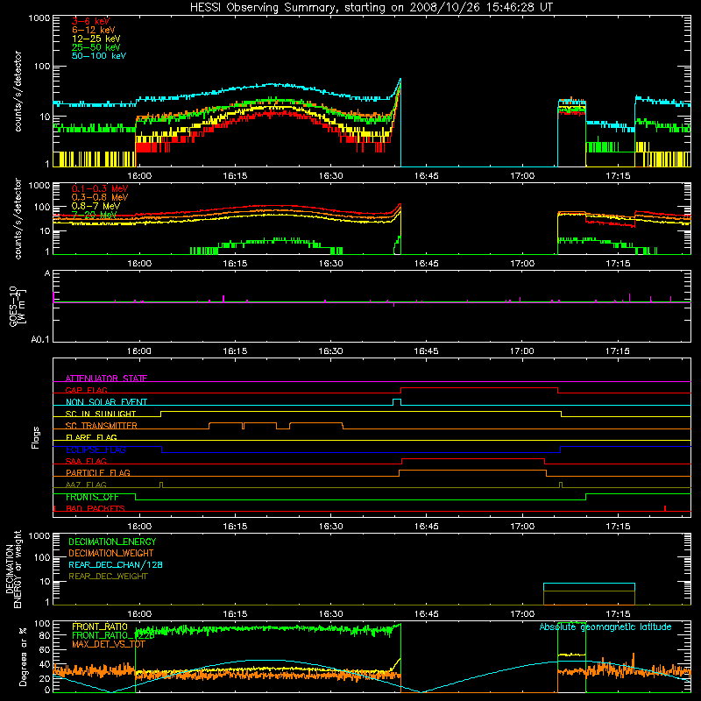Pick the REAR_DEC_WEIGHT legend label
The width and height of the screenshot is (701, 701).
click(x=108, y=577)
